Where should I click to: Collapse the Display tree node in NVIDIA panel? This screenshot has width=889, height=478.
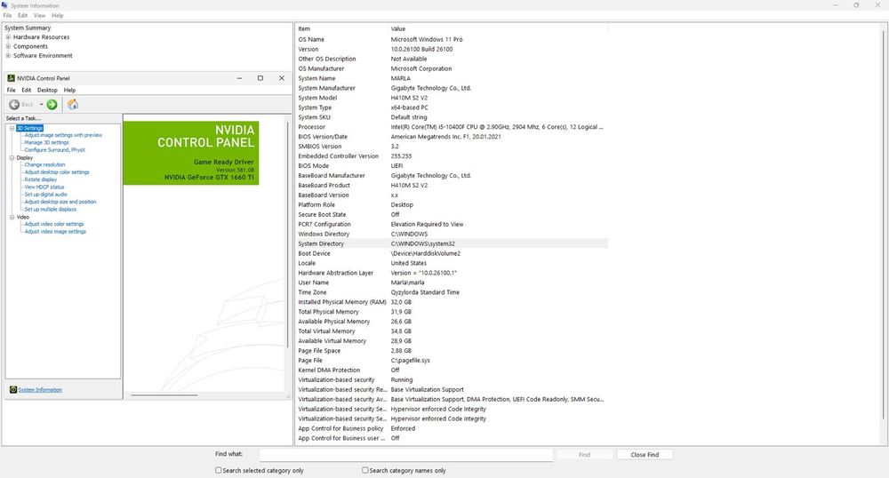click(12, 157)
